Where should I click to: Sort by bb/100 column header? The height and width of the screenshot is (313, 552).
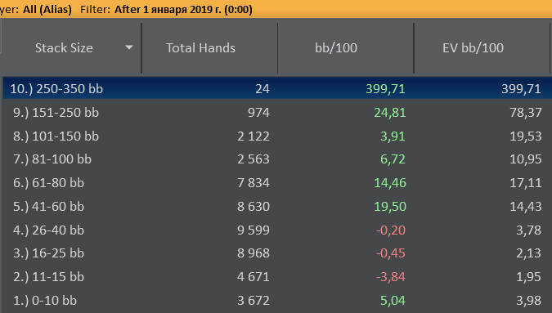[x=336, y=48]
